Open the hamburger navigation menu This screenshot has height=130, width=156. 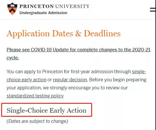(153, 10)
